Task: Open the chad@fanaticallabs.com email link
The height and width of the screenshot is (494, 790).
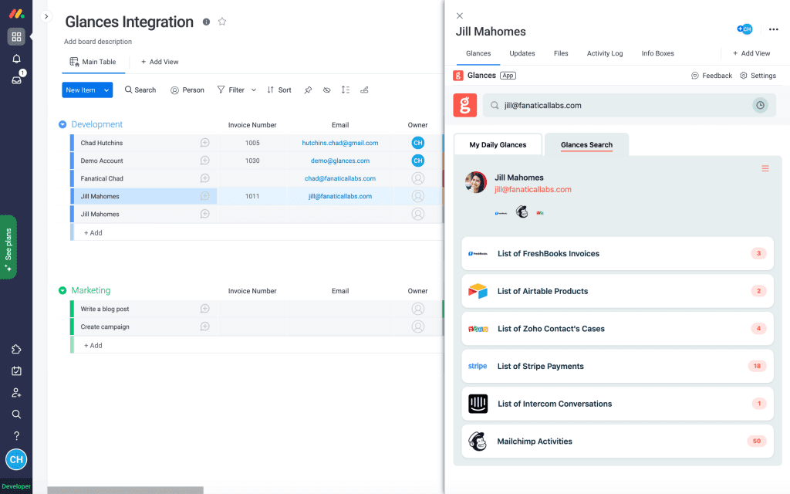Action: click(x=340, y=178)
